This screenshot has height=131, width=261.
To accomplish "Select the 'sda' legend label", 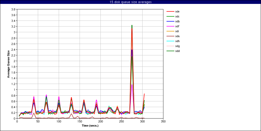I will pyautogui.click(x=177, y=36).
